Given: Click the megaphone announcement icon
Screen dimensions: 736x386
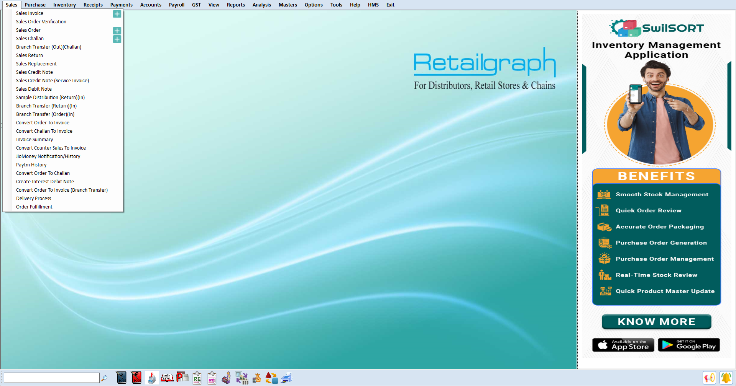Looking at the screenshot, I should point(710,378).
